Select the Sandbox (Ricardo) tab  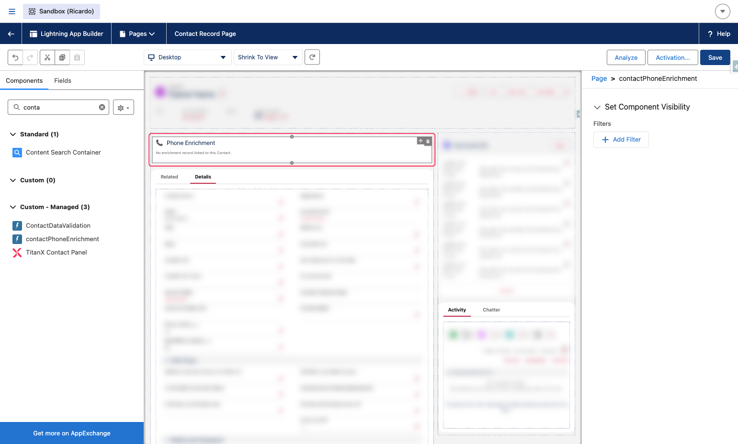61,11
